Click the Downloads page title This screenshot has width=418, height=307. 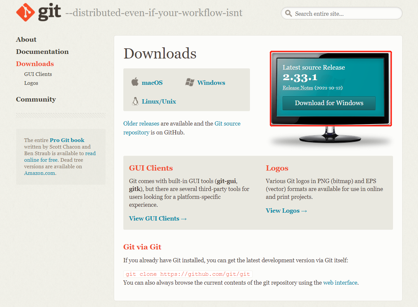160,54
